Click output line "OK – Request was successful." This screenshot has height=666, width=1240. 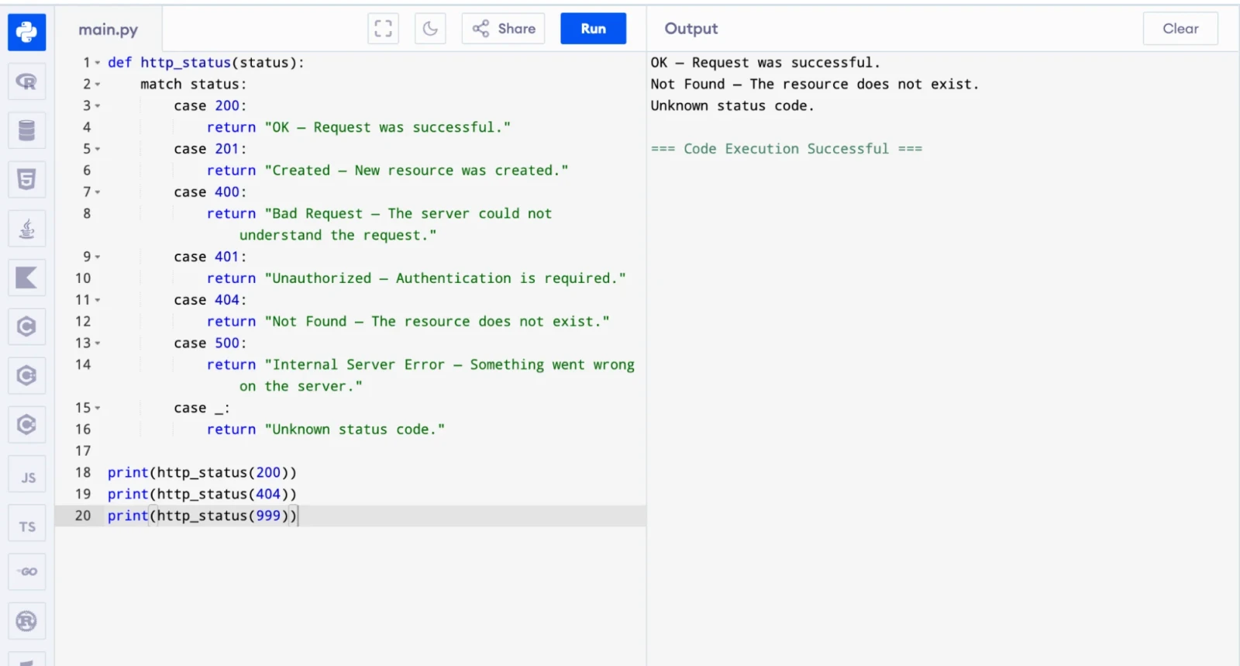pyautogui.click(x=766, y=63)
